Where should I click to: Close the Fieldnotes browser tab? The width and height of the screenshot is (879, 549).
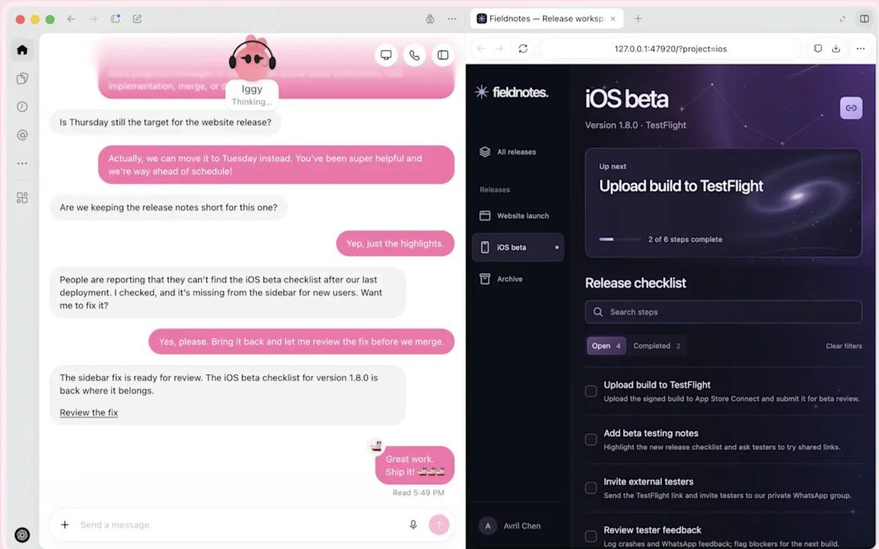tap(613, 19)
